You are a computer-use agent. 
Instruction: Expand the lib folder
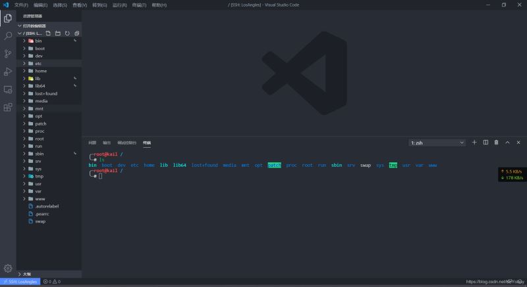pyautogui.click(x=49, y=78)
